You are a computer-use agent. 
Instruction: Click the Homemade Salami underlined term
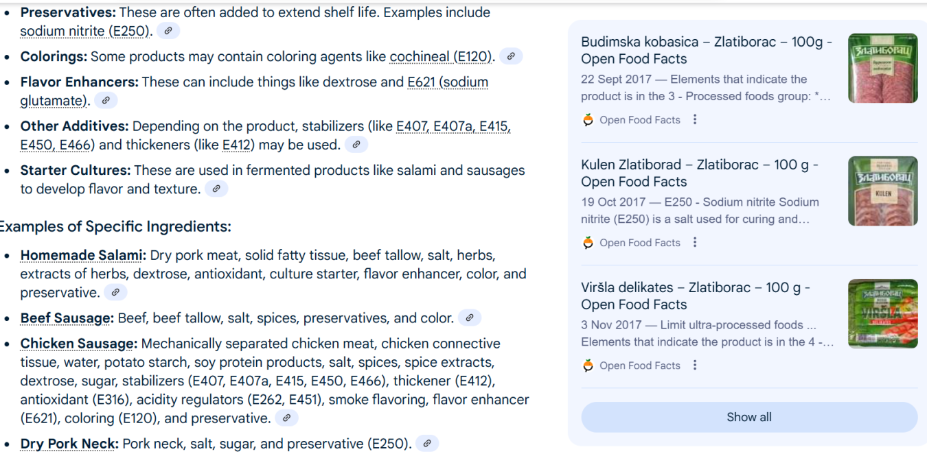tap(83, 256)
